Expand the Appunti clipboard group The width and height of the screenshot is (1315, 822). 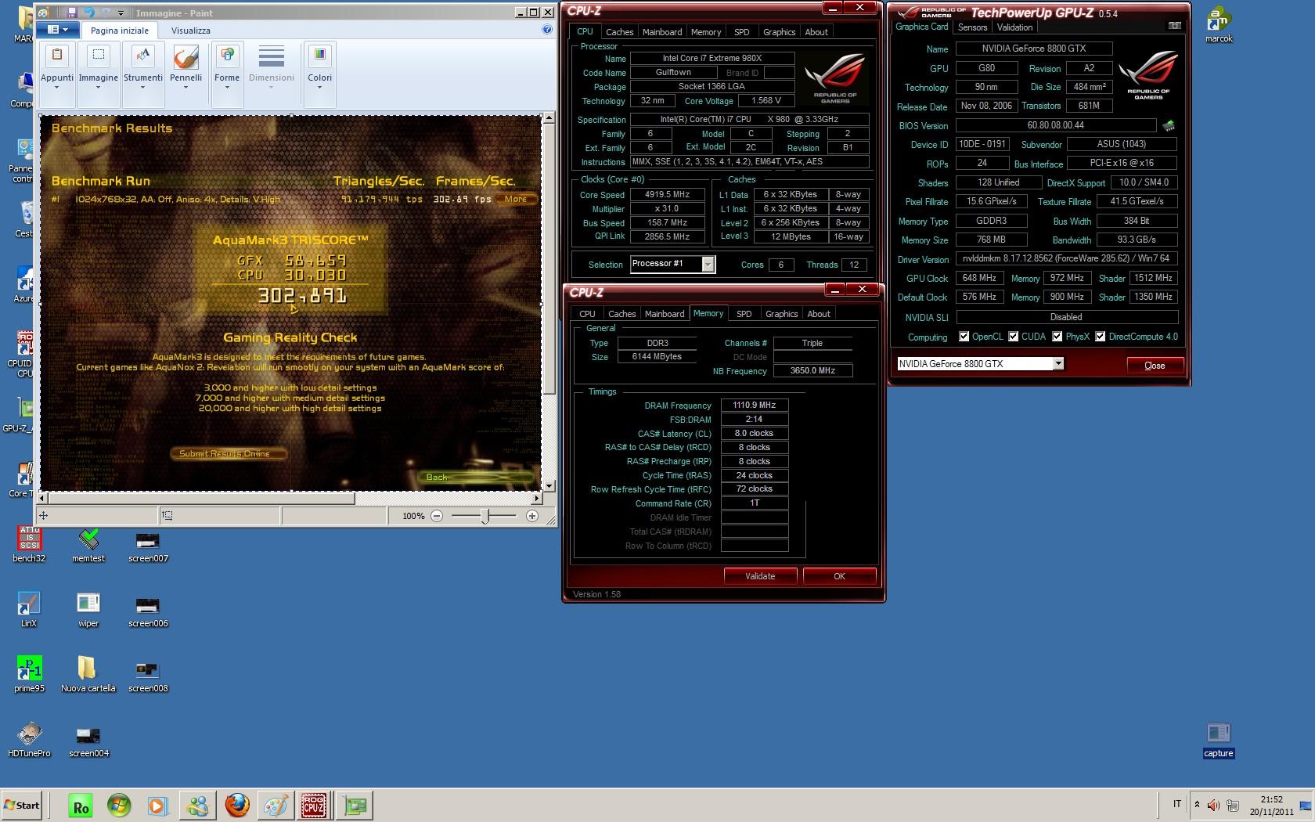tap(57, 75)
